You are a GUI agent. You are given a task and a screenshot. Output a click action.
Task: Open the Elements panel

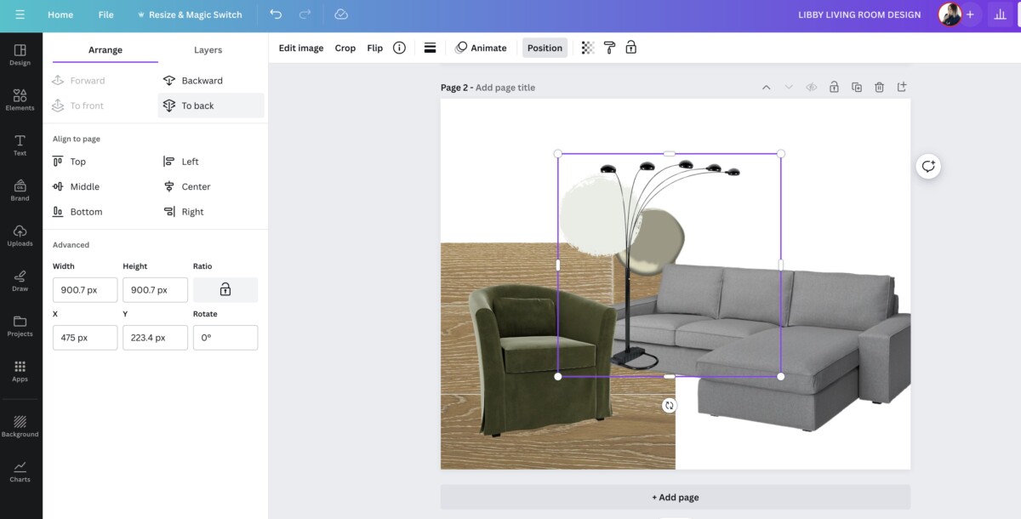click(20, 101)
